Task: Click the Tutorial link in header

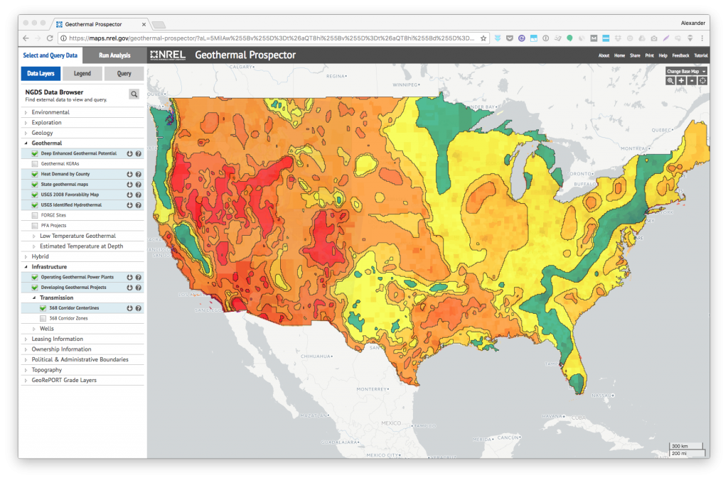Action: (x=701, y=55)
